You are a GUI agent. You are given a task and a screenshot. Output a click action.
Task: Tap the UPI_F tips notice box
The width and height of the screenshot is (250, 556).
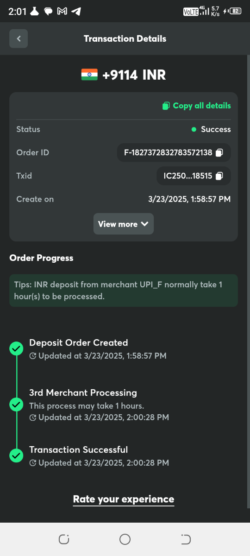point(124,291)
